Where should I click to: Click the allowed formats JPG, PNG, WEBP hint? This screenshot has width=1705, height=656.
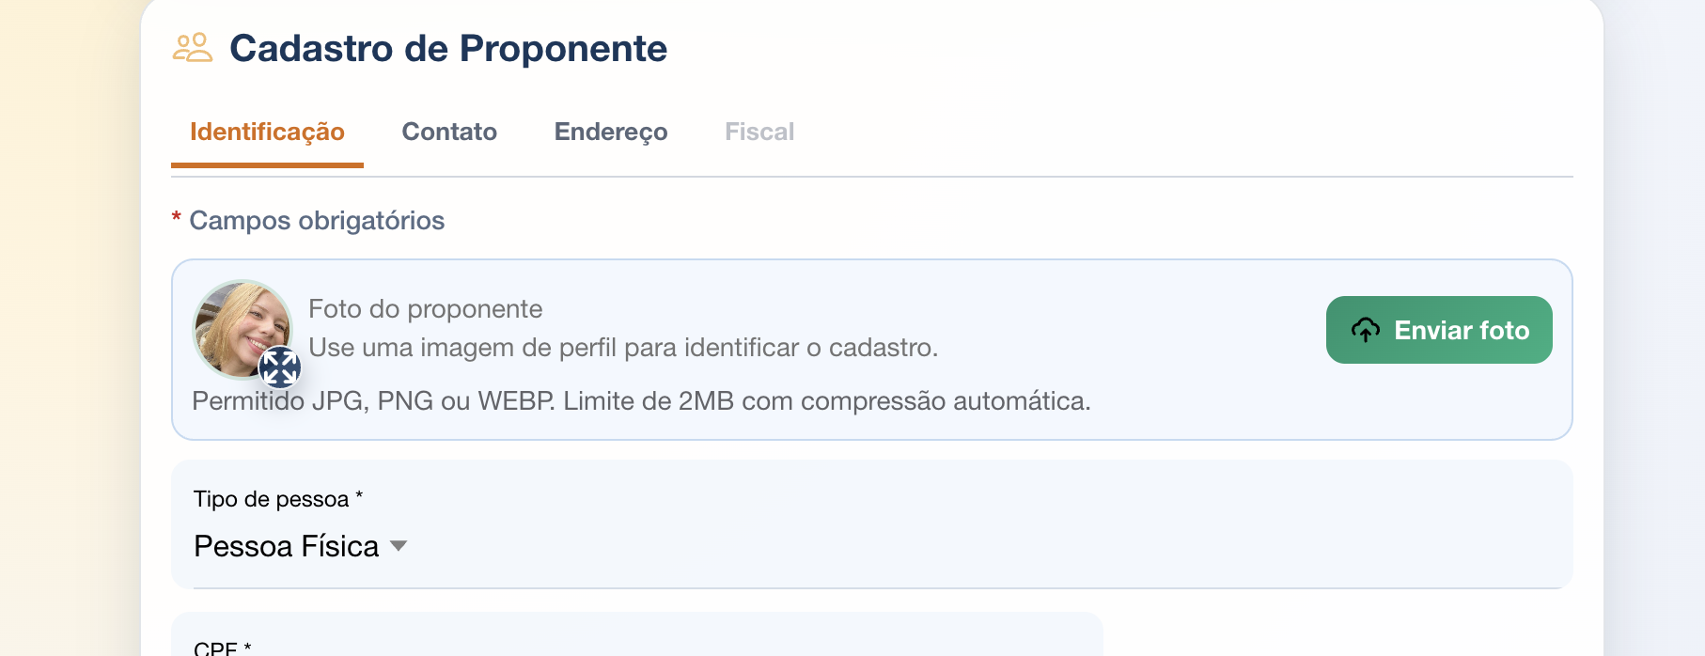pyautogui.click(x=641, y=401)
